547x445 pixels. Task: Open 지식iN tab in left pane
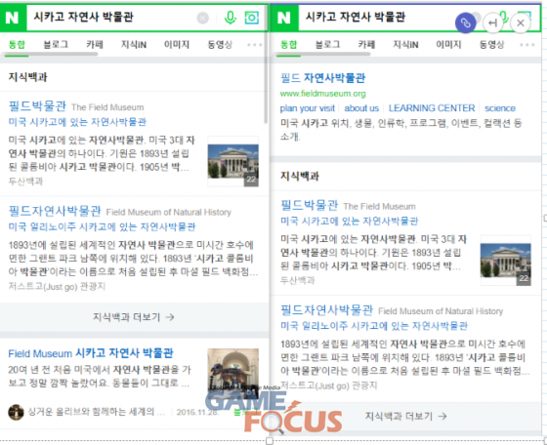coord(134,45)
